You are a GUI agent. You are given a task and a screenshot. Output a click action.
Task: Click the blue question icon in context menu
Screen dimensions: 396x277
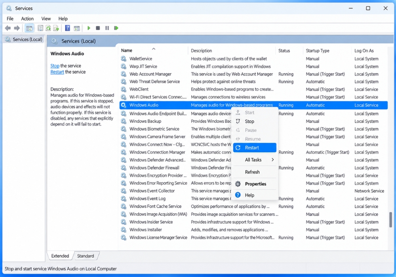point(238,195)
